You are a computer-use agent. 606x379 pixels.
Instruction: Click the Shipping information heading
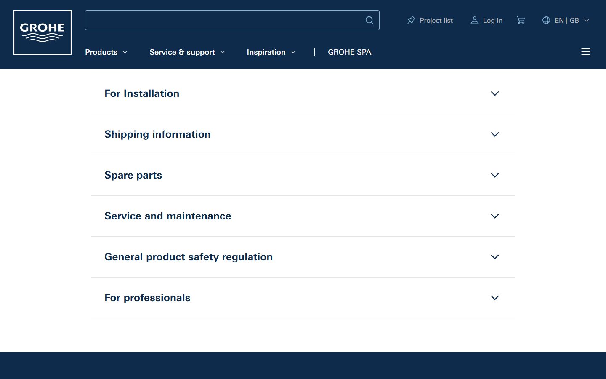(x=157, y=134)
